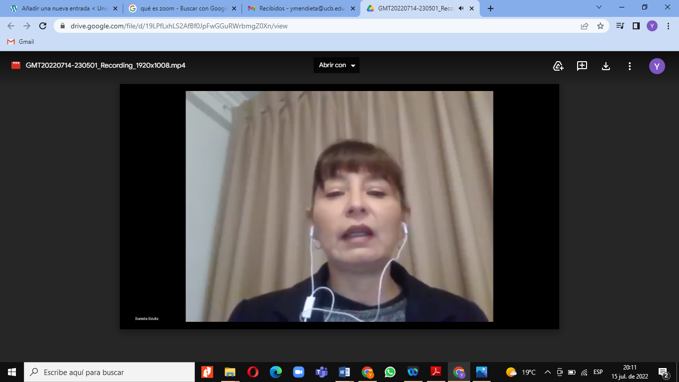Open Zoom from the taskbar
The width and height of the screenshot is (679, 382).
point(298,372)
